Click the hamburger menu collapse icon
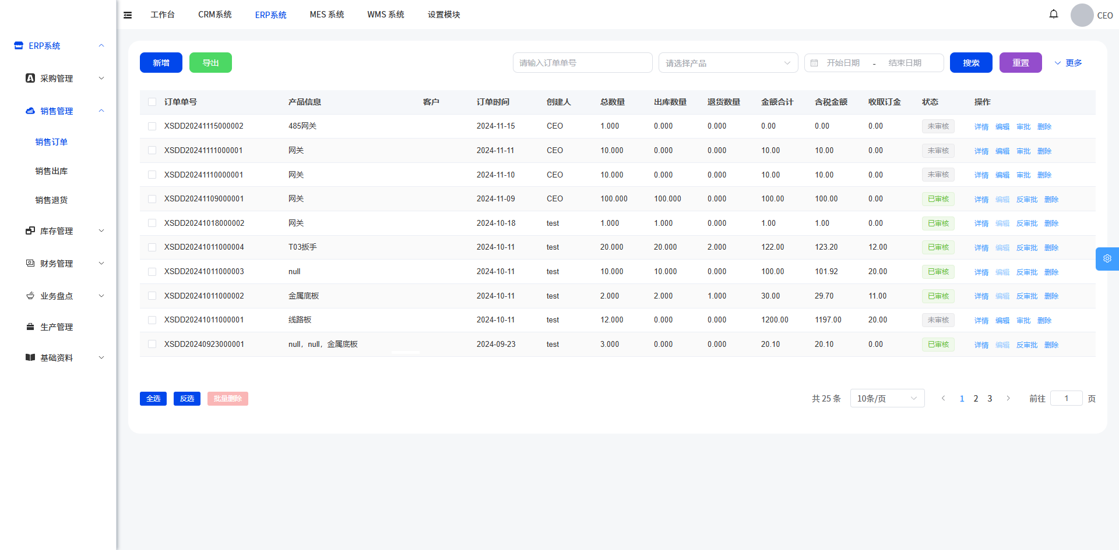 (x=128, y=15)
